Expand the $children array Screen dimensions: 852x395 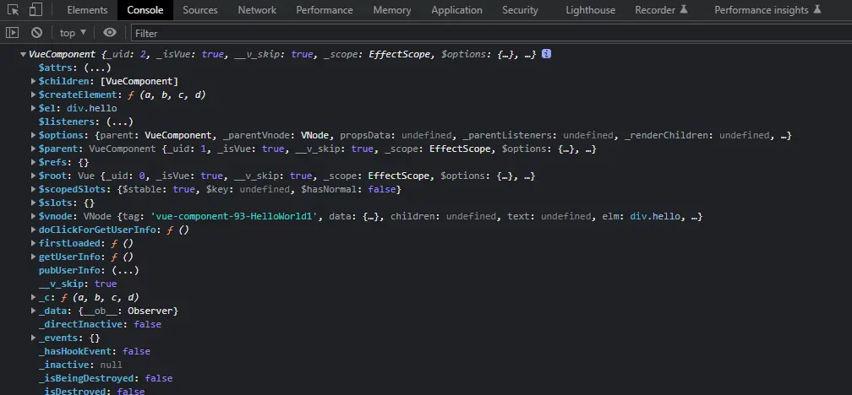[x=34, y=81]
